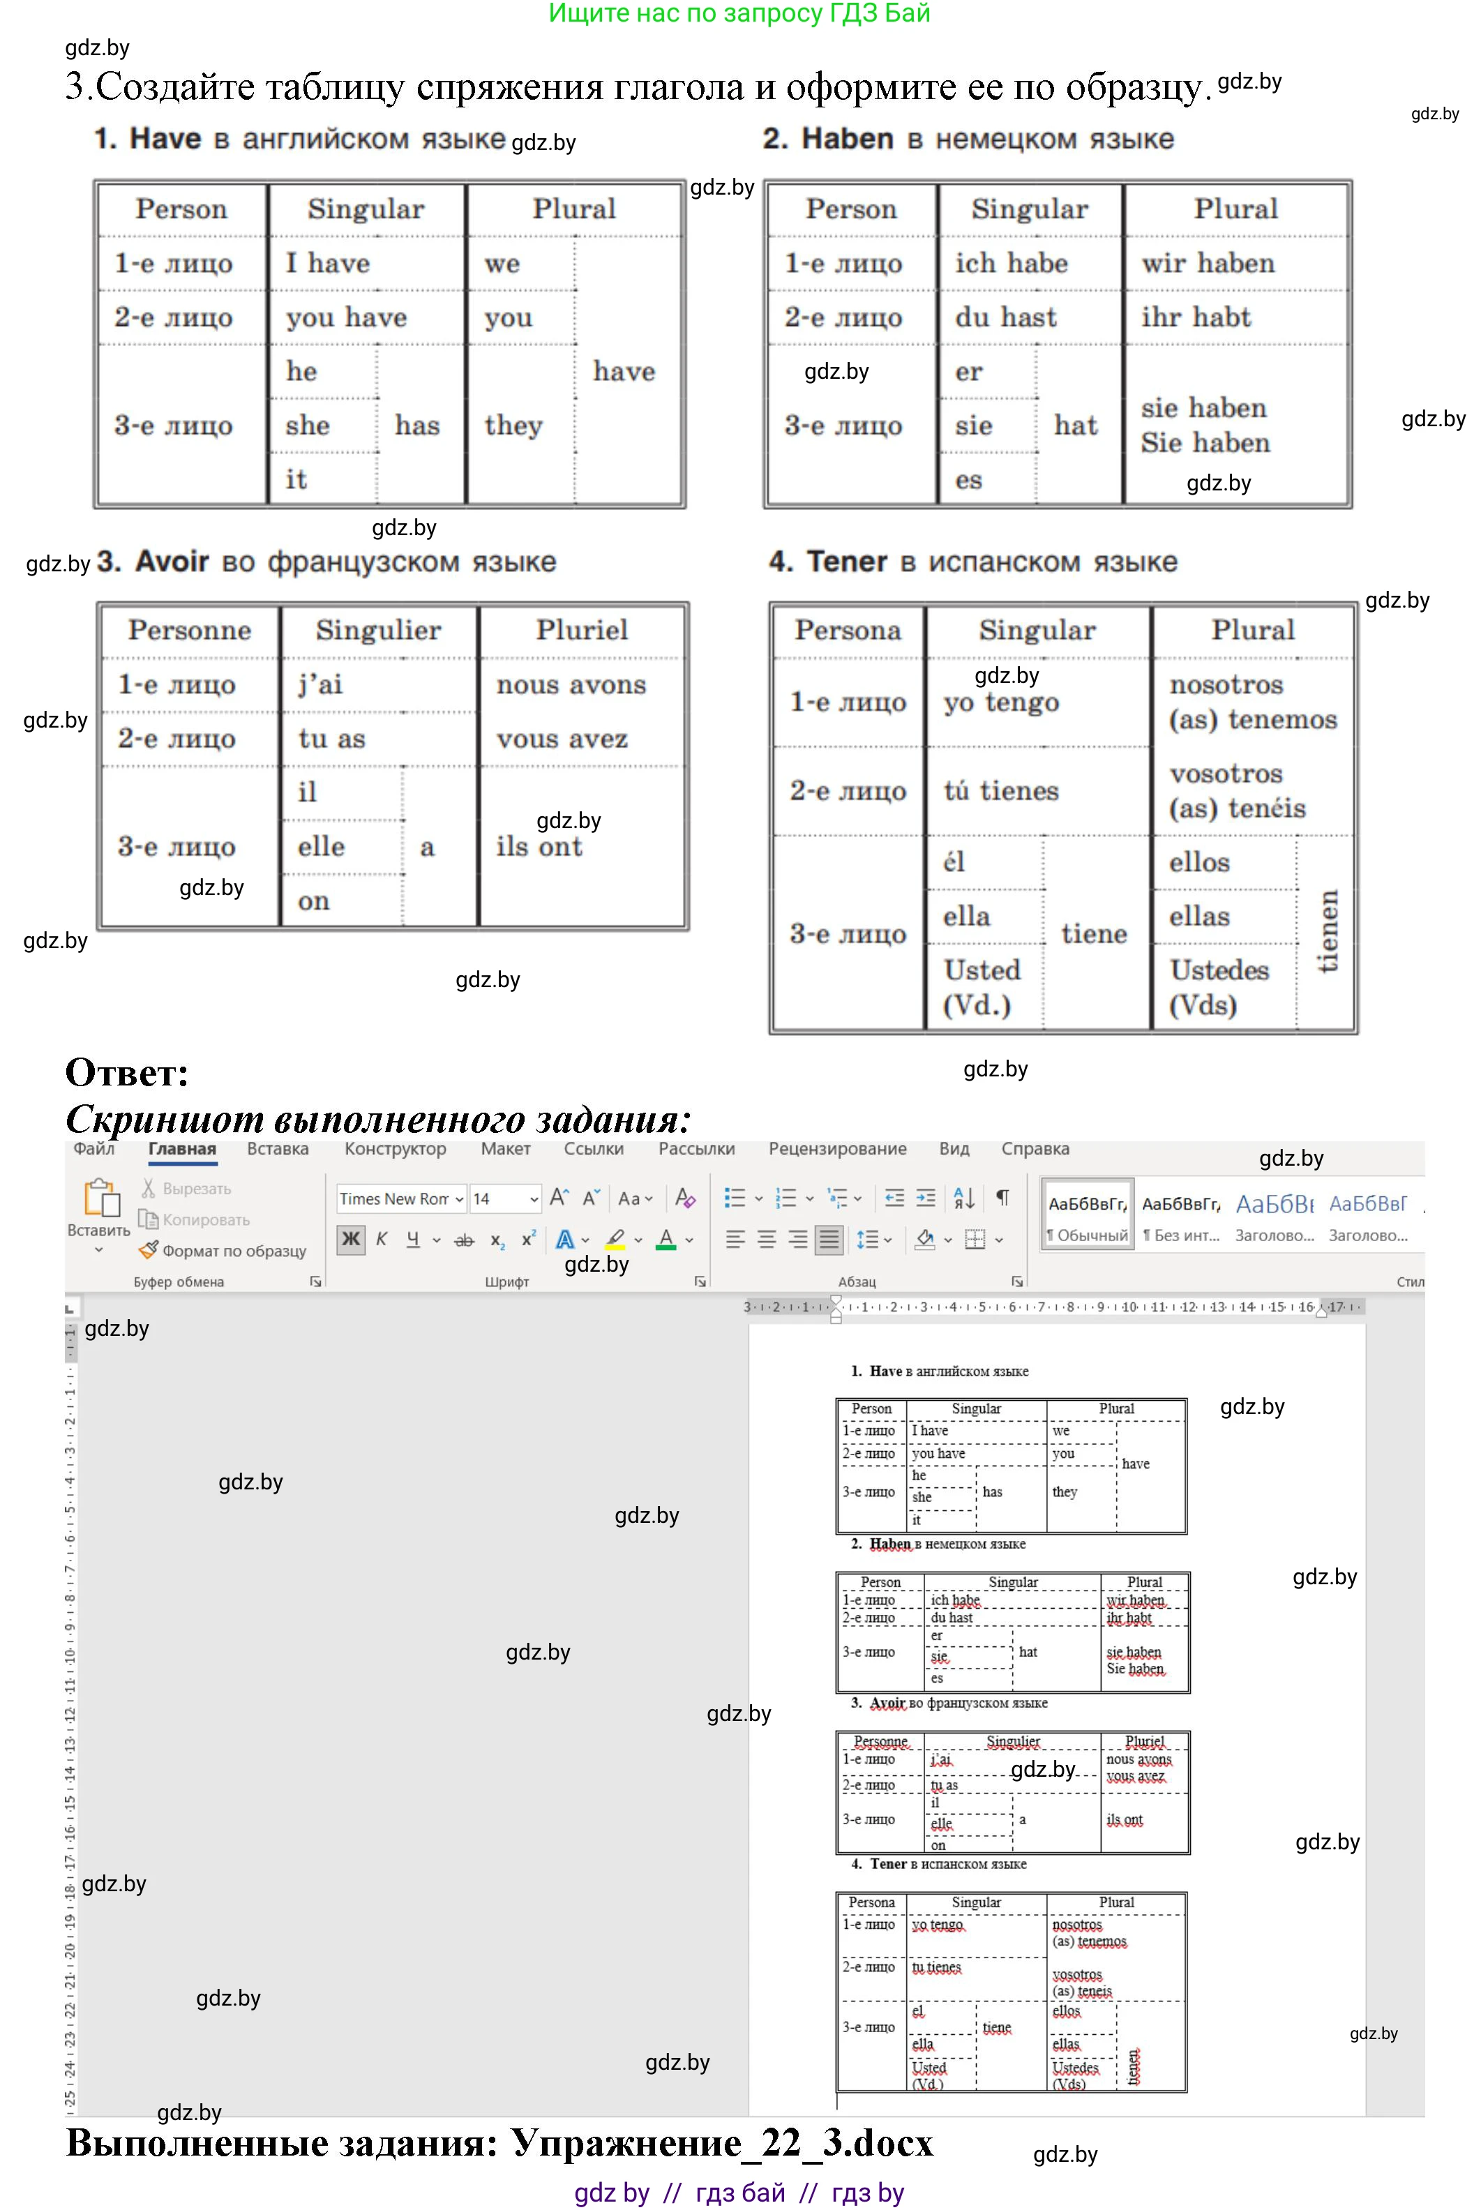Toggle italic (К) formatting

(x=382, y=1239)
